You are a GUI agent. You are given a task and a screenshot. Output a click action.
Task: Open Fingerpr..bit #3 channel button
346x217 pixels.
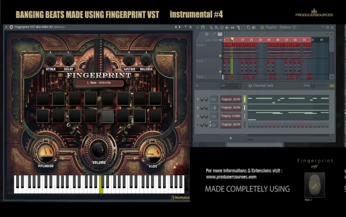click(231, 124)
